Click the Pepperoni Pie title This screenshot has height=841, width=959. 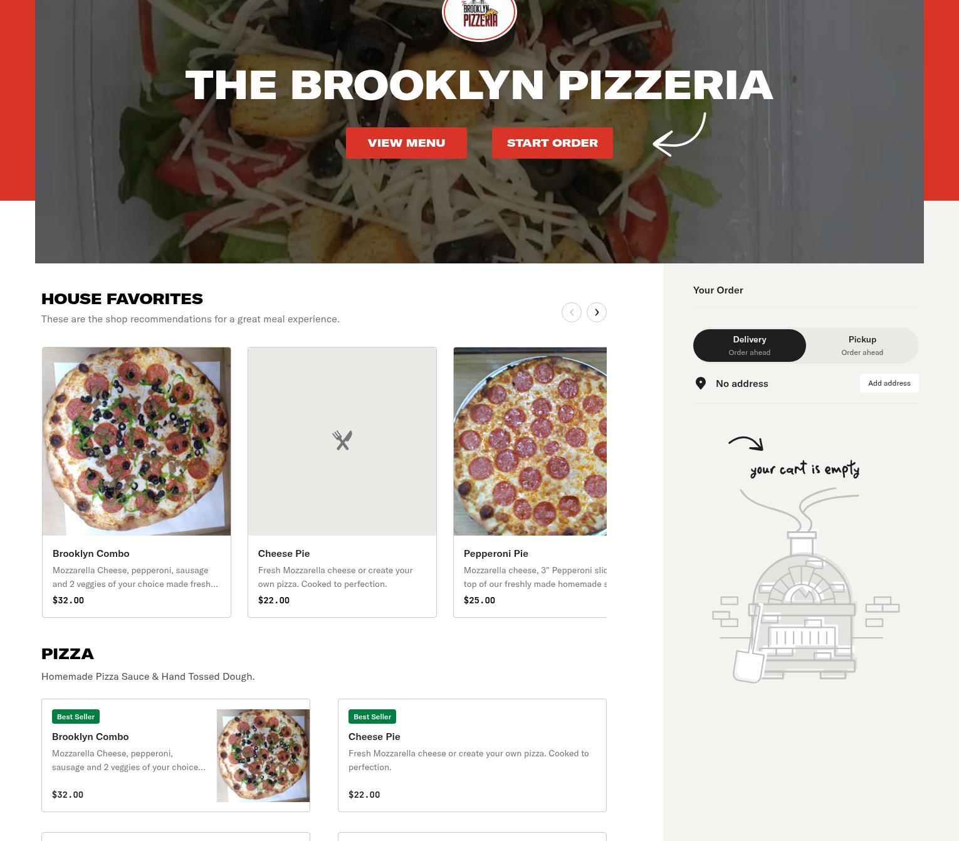[x=496, y=553]
